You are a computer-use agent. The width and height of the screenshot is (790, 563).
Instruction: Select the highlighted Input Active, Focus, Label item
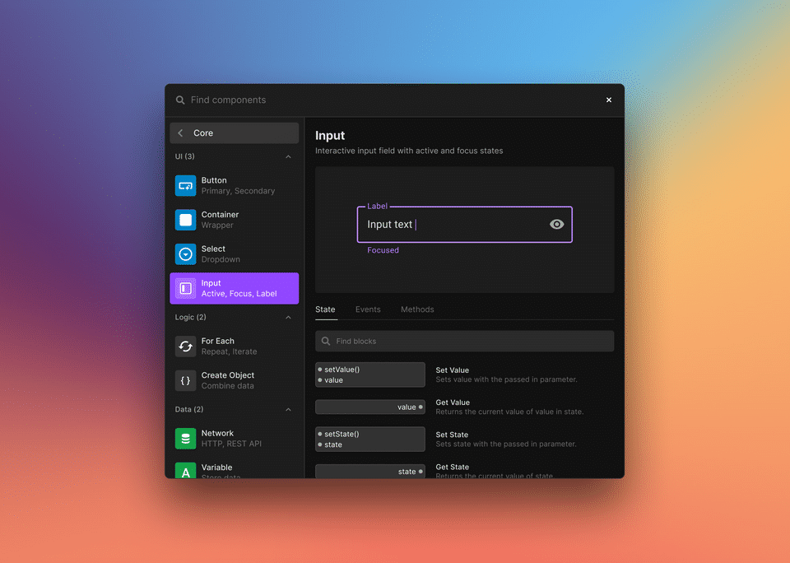[x=235, y=288]
